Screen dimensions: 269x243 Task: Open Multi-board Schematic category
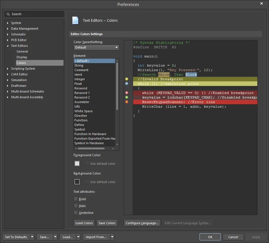click(28, 91)
